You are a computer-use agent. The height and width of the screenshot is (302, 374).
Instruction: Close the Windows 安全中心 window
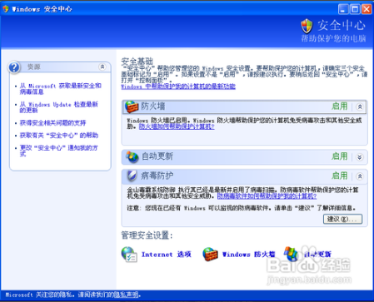pos(367,9)
